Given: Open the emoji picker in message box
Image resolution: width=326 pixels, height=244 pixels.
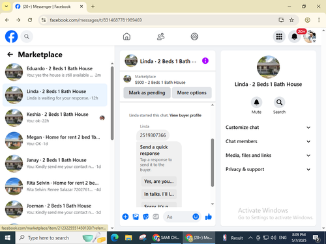Looking at the screenshot, I should point(196,217).
